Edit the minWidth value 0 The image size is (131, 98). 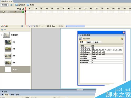tap(107, 62)
